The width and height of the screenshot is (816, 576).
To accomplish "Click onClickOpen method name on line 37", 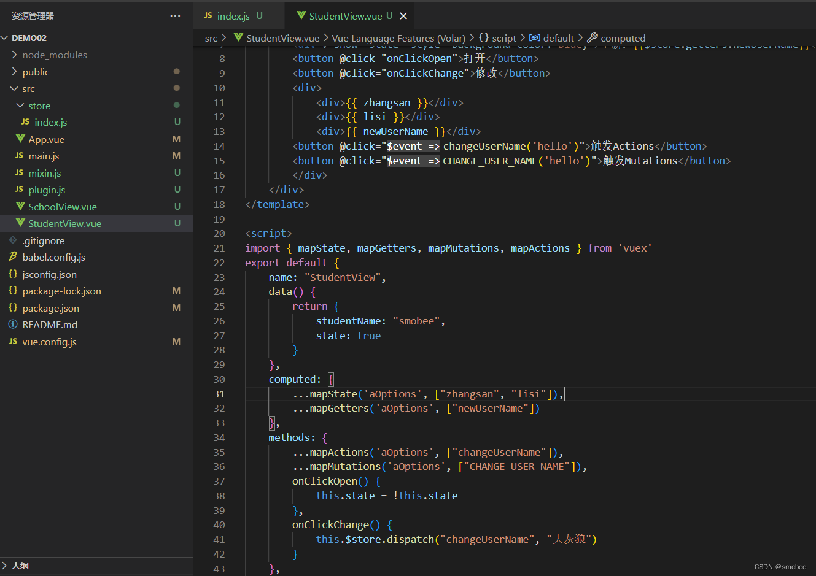I will pyautogui.click(x=325, y=482).
